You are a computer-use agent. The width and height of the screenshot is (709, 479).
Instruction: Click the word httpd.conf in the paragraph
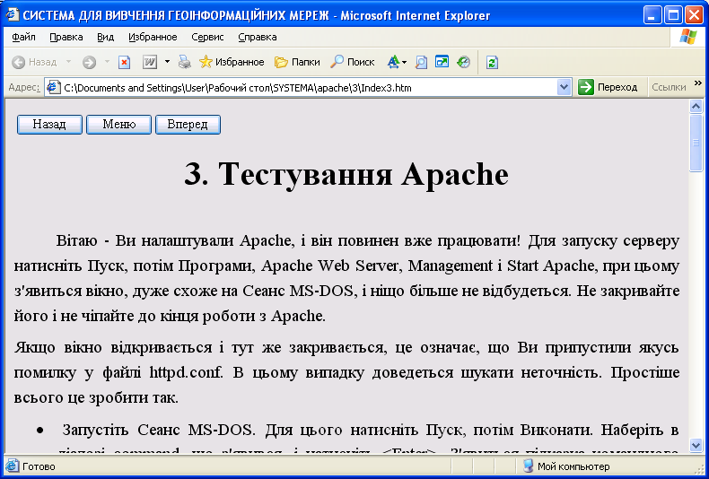(187, 373)
